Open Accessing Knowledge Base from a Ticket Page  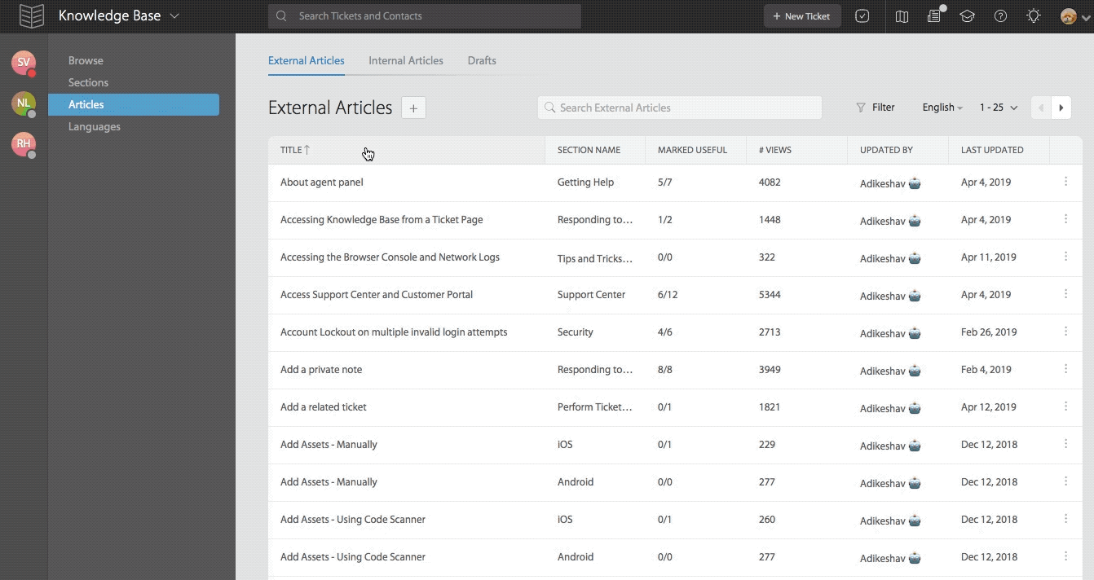point(382,220)
